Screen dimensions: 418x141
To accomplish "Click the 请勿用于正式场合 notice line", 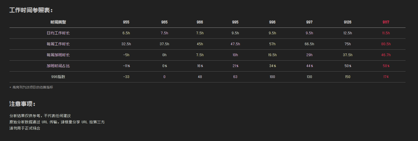I will tap(25, 128).
